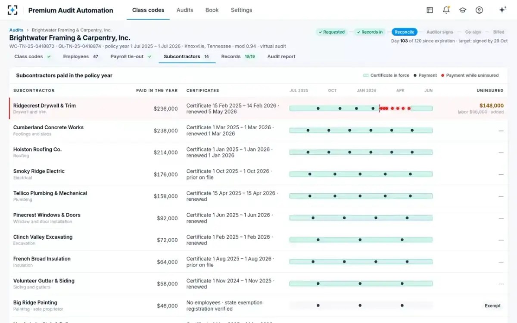This screenshot has width=517, height=323.
Task: Click the Records in workflow step
Action: pos(369,32)
